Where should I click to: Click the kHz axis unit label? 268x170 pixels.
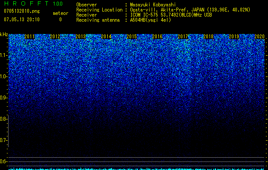point(4,34)
